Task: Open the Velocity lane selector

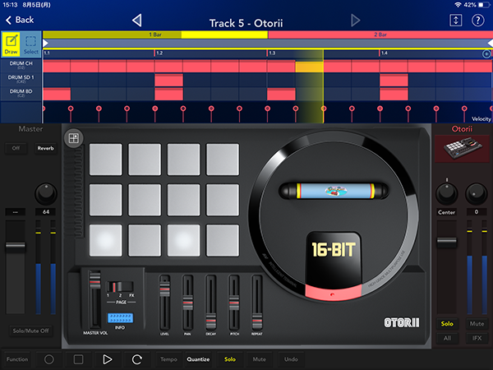Action: click(x=481, y=119)
